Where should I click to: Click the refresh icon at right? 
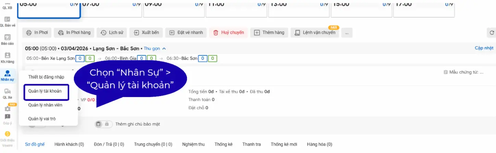click(492, 33)
